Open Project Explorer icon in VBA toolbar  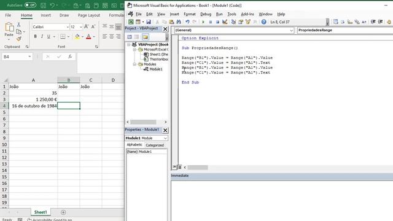tap(233, 22)
